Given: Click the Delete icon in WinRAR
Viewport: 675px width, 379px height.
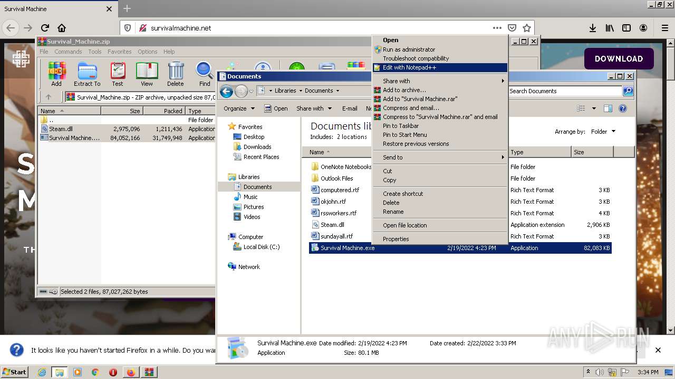Looking at the screenshot, I should coord(176,74).
